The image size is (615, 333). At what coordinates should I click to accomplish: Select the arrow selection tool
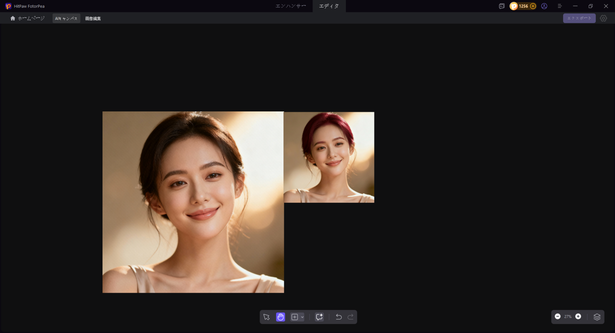pyautogui.click(x=266, y=317)
